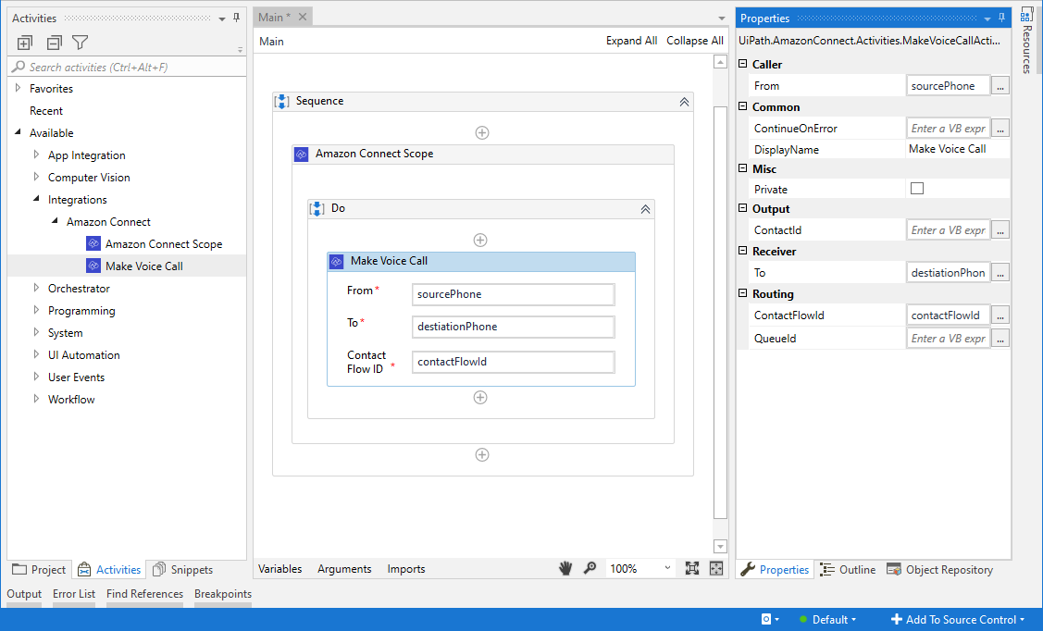Click Expand All icon in Activities toolbar

(25, 43)
